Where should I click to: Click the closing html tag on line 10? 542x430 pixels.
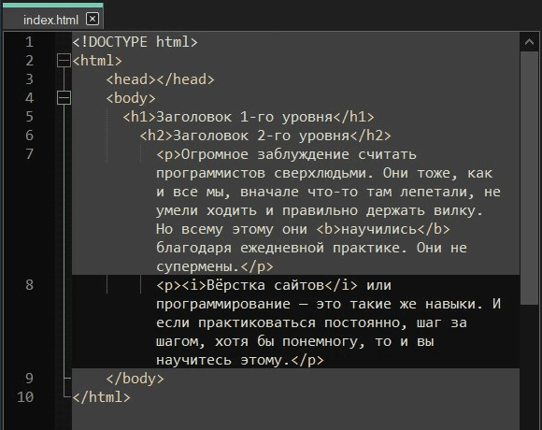101,397
